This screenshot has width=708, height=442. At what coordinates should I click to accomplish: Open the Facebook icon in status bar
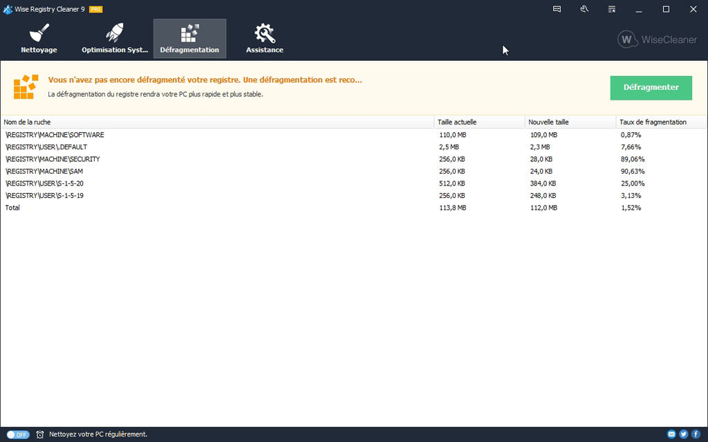pyautogui.click(x=696, y=434)
